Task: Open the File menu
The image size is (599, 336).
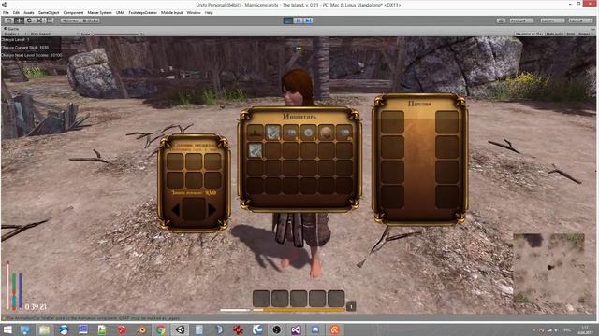Action: (6, 12)
